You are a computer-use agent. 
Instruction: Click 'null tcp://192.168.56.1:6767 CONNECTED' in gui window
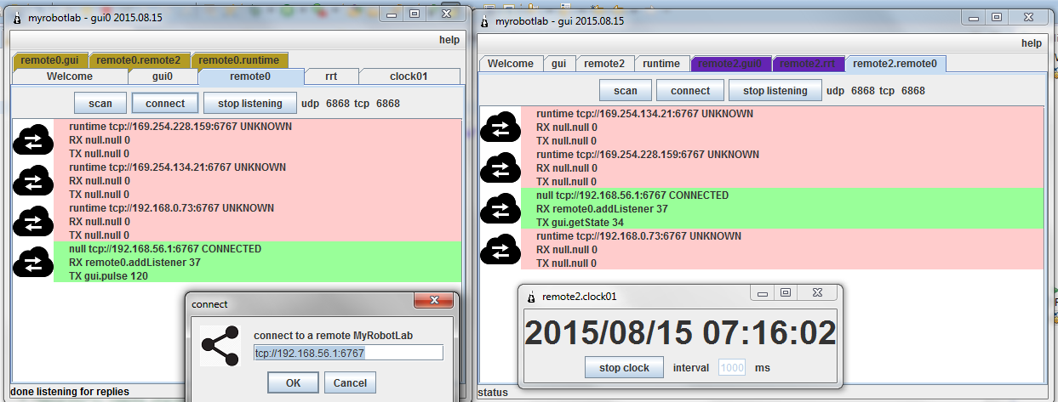(x=632, y=195)
